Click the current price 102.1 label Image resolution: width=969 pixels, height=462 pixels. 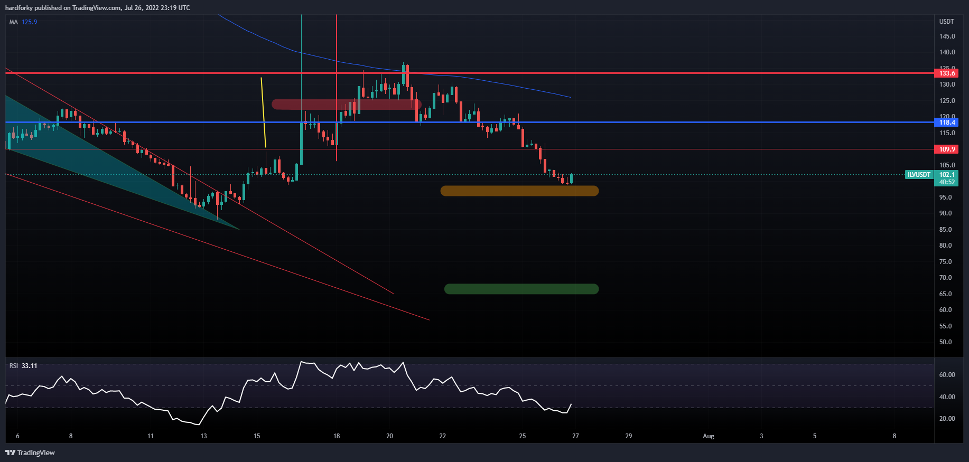[947, 174]
